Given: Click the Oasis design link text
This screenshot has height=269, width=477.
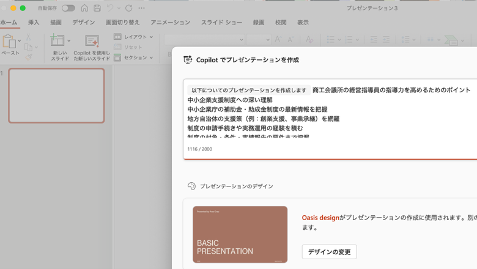Looking at the screenshot, I should 320,218.
